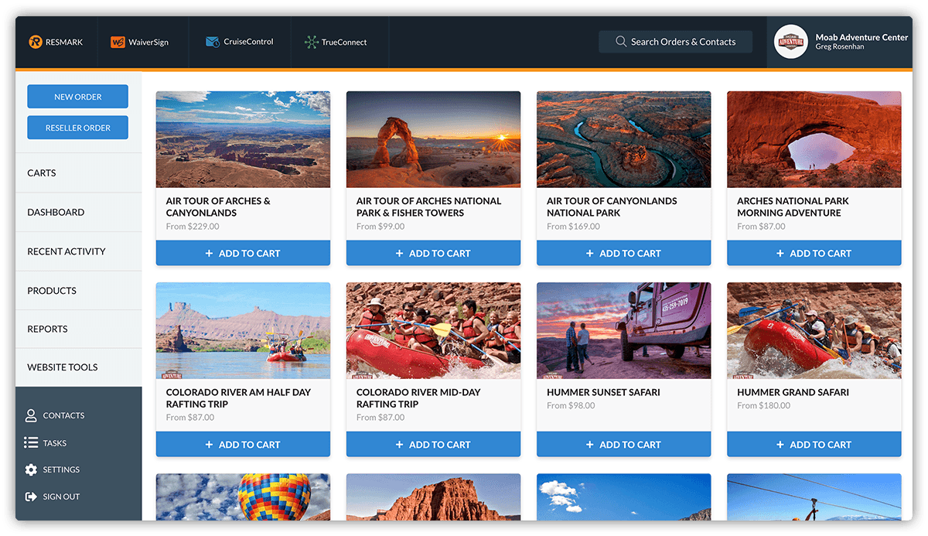Image resolution: width=928 pixels, height=536 pixels.
Task: Open the hot air balloon photo thumbnail
Action: (243, 497)
